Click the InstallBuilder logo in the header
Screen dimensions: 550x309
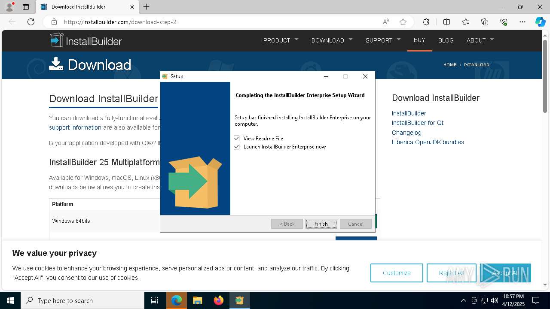tap(86, 40)
